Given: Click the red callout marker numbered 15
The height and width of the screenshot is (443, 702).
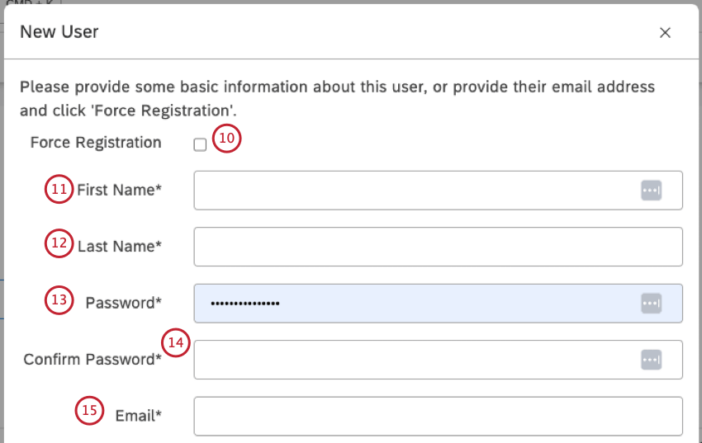Looking at the screenshot, I should click(88, 411).
